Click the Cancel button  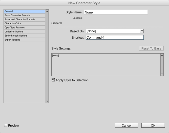pyautogui.click(x=126, y=125)
